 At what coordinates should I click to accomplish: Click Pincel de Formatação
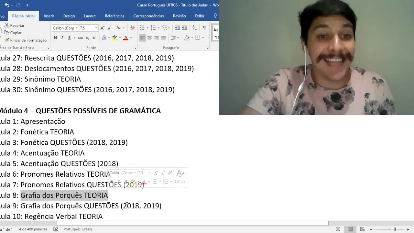tap(26, 40)
